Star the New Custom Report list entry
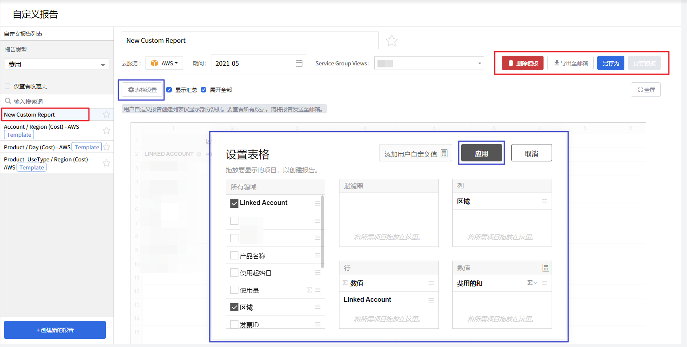 point(106,115)
